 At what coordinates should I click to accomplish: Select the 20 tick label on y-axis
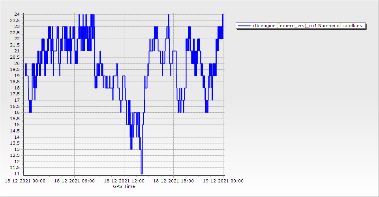[17, 63]
